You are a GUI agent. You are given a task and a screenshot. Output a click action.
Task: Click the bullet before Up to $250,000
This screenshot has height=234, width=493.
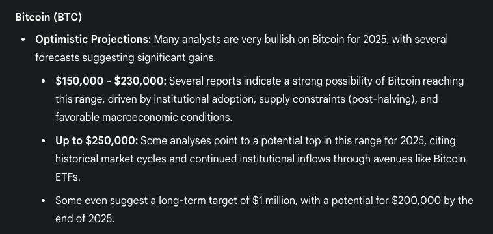(44, 141)
